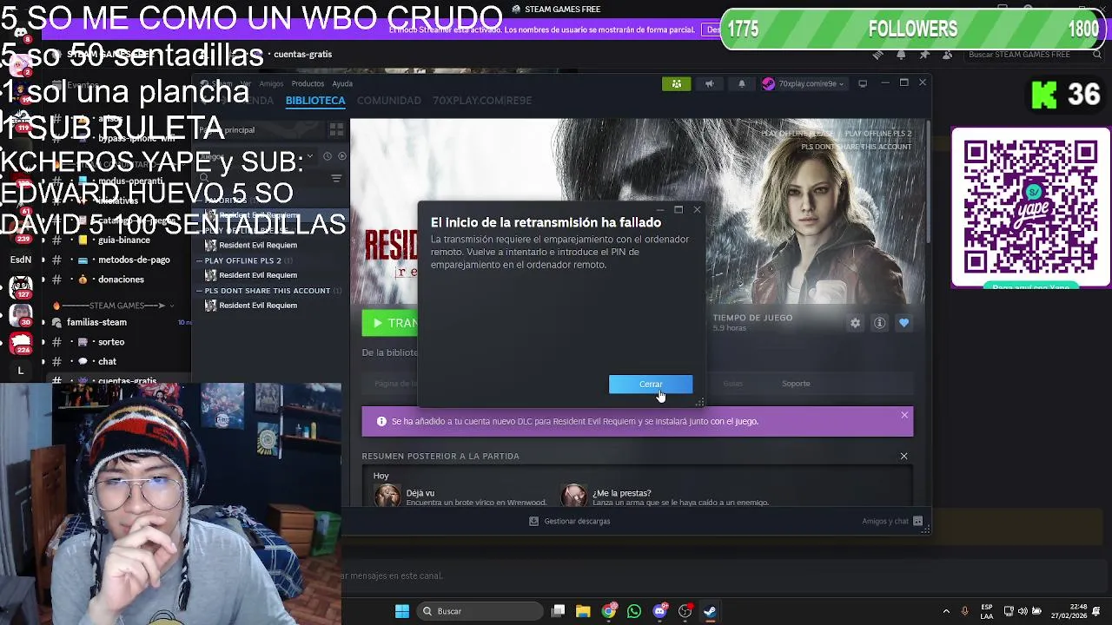Open the COMUNIDAD tab in Steam
This screenshot has width=1112, height=625.
[388, 101]
